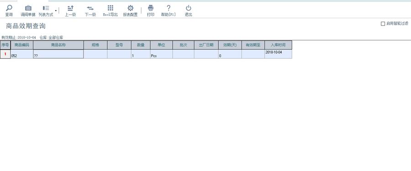Click the 有效期止:2018-10-04 filter text
Image resolution: width=411 pixels, height=171 pixels.
(x=19, y=38)
